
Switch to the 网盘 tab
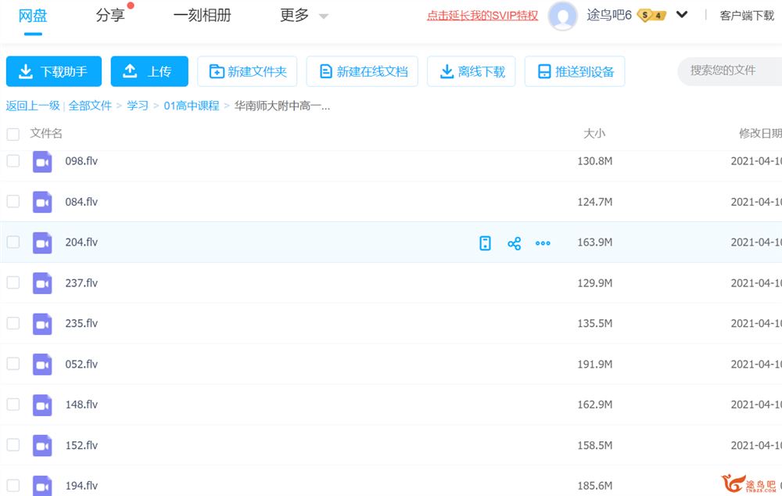(33, 16)
